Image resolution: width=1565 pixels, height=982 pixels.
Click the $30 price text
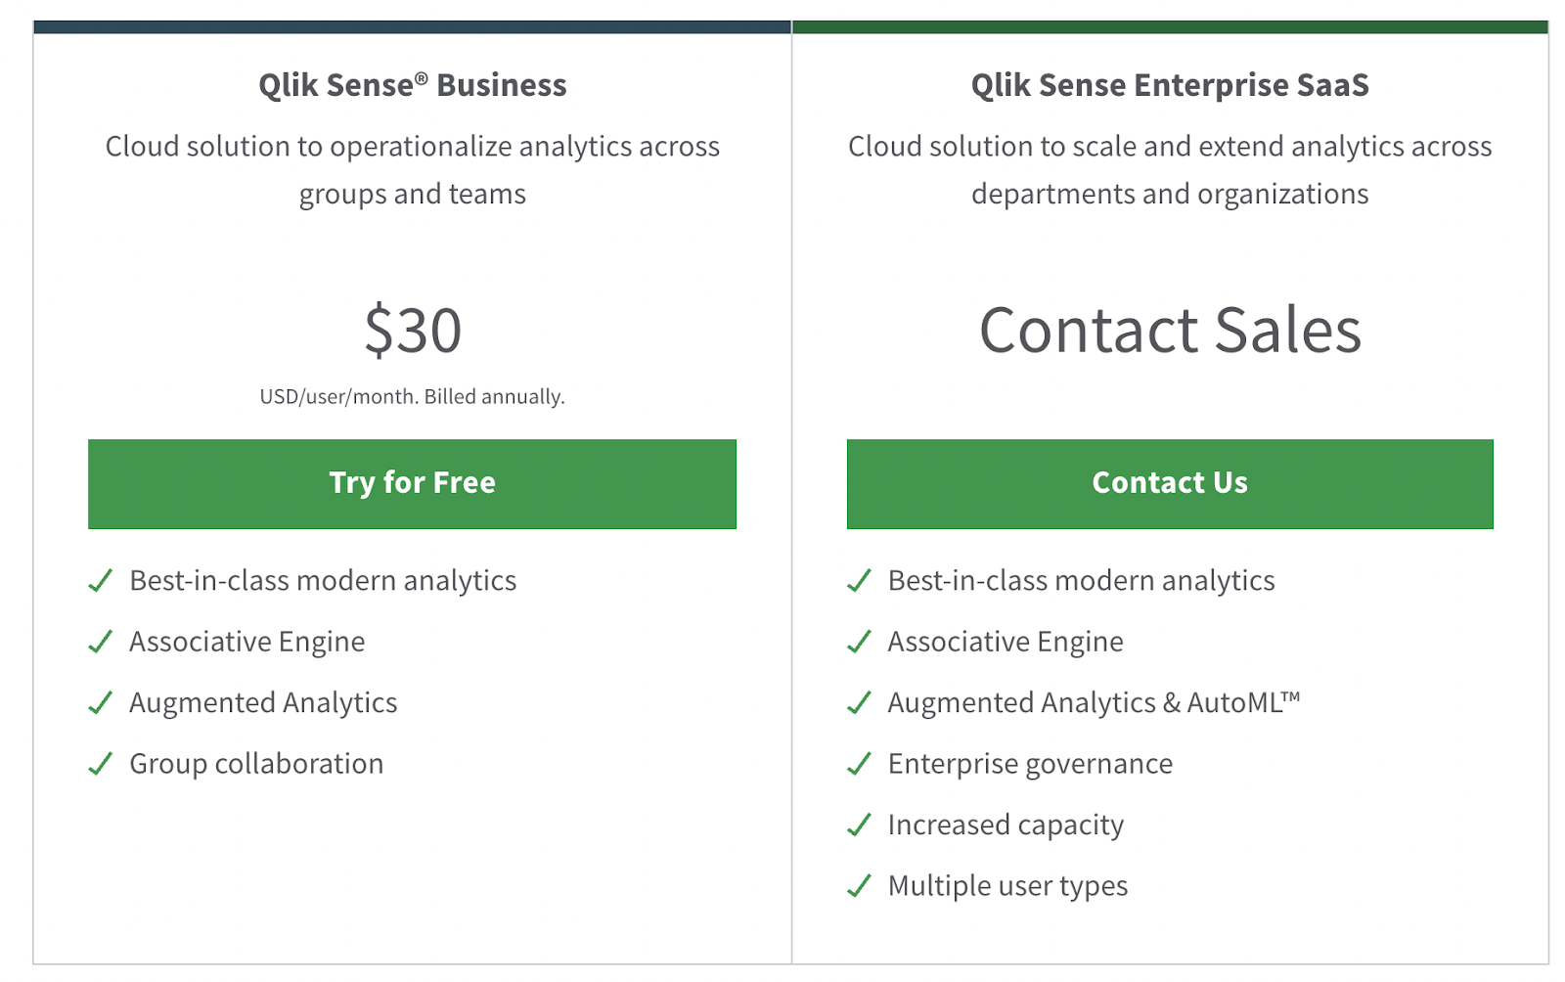[413, 331]
